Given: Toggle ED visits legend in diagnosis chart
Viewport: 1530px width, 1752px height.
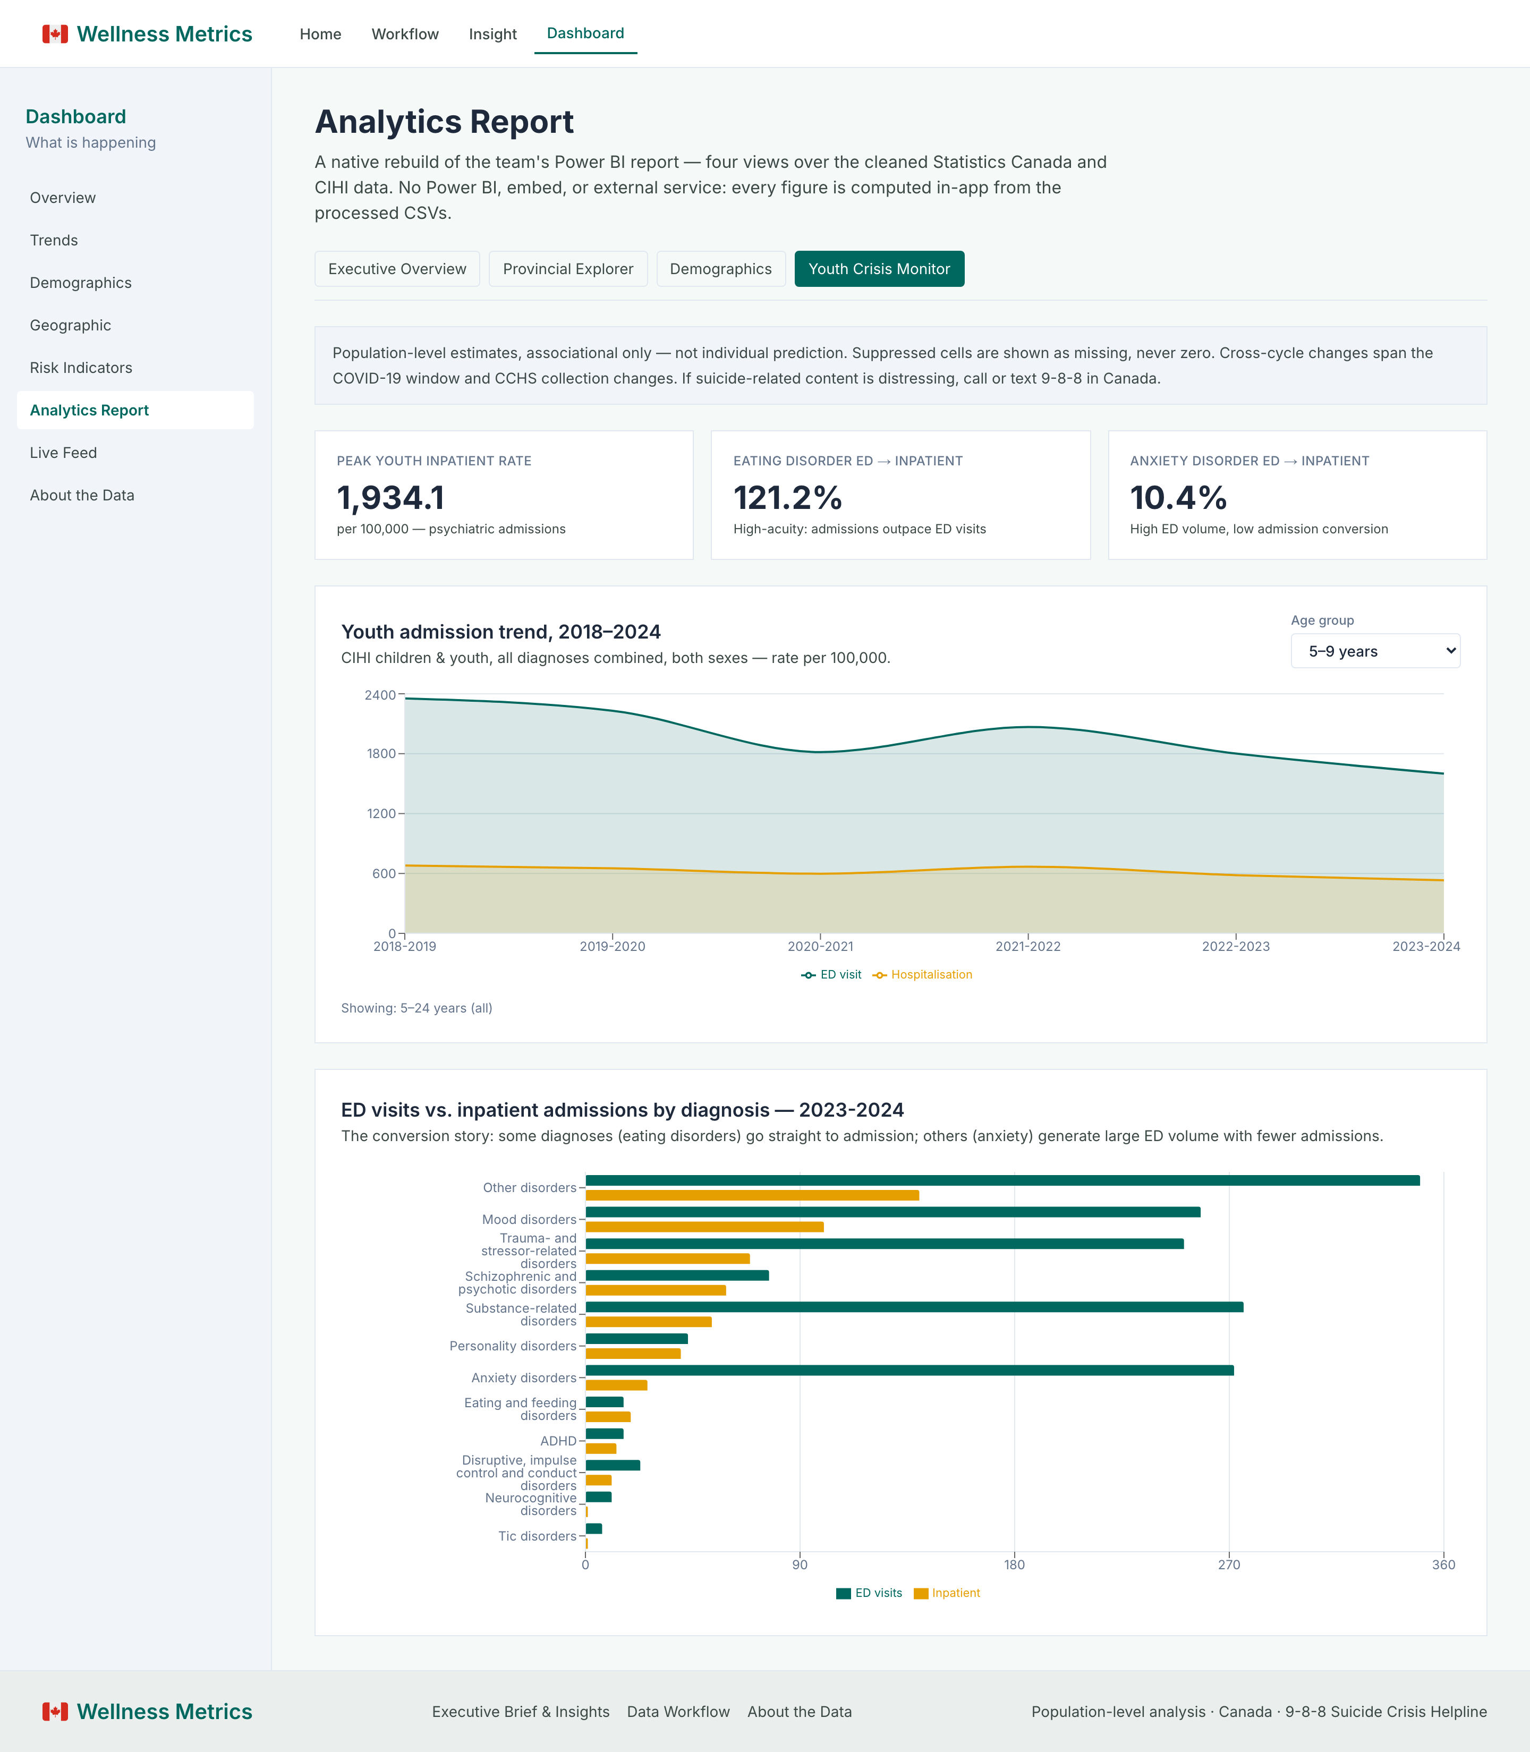Looking at the screenshot, I should point(869,1592).
